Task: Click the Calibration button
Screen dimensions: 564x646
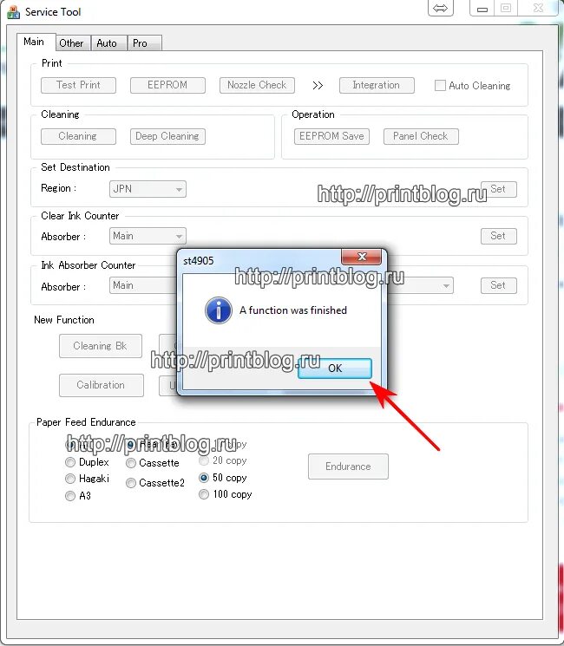Action: pyautogui.click(x=102, y=385)
